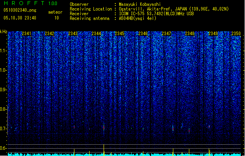Click observer name Masayuki Kobayashi
Image resolution: width=245 pixels, height=156 pixels.
[140, 4]
